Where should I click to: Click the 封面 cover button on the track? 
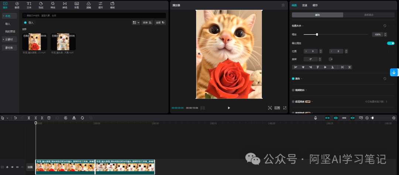pyautogui.click(x=30, y=167)
